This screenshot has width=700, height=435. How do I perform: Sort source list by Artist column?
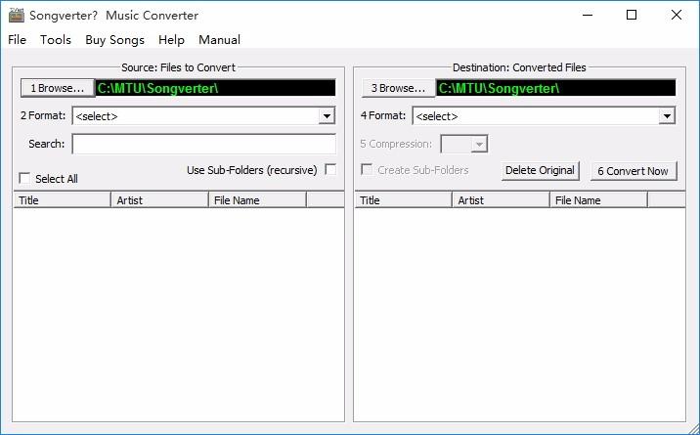[159, 199]
